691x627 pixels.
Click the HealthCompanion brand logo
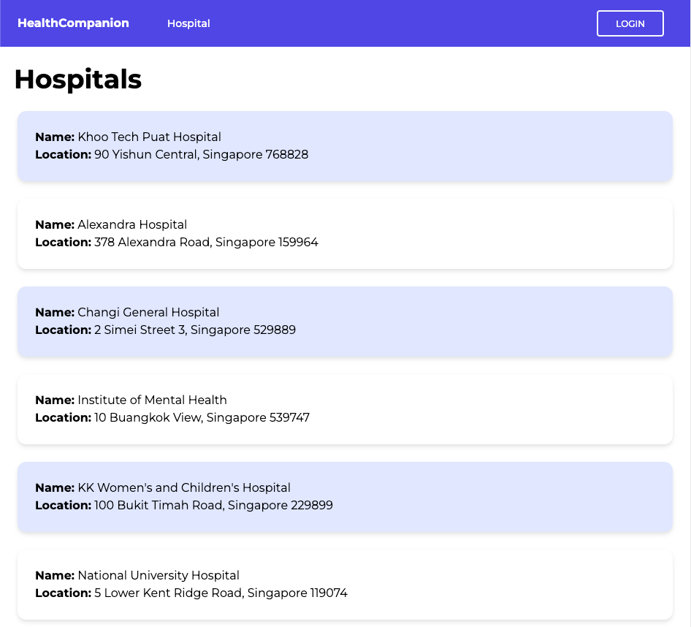73,23
